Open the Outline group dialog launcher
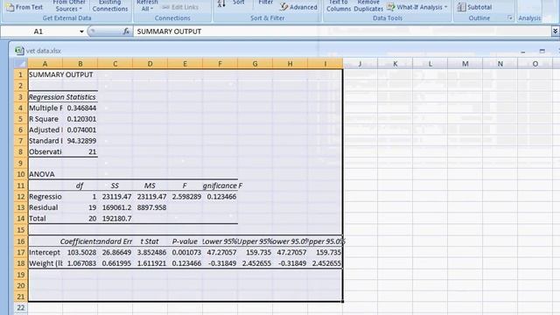This screenshot has height=315, width=560. [x=510, y=17]
